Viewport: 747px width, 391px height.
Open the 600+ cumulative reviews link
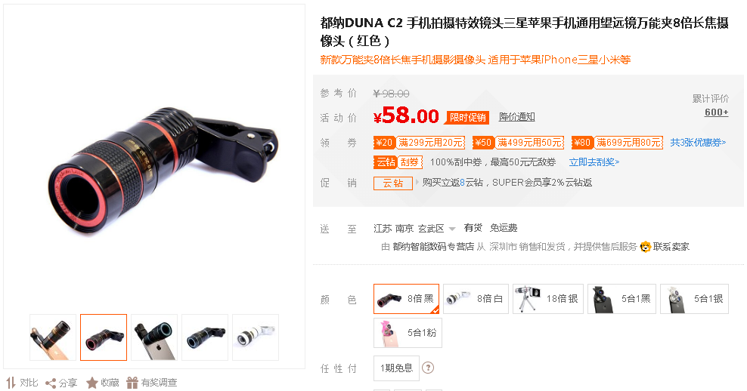point(717,112)
